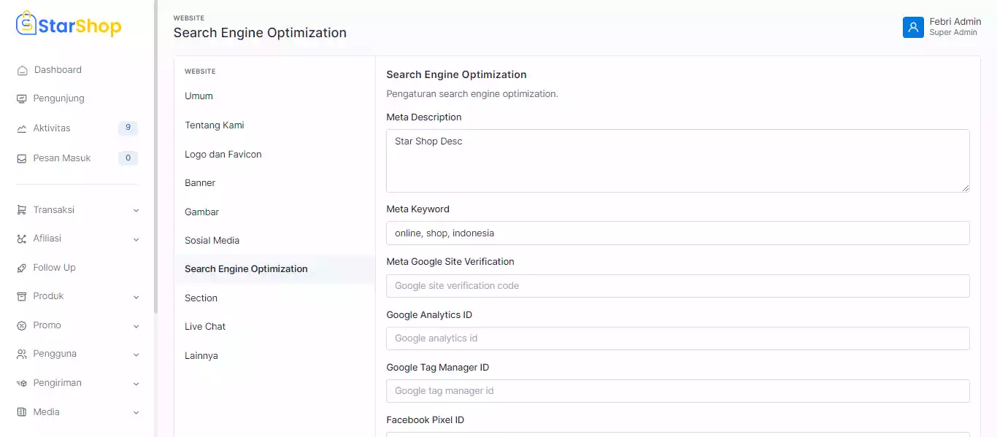The width and height of the screenshot is (997, 437).
Task: Expand the Promo menu chevron
Action: coord(136,326)
